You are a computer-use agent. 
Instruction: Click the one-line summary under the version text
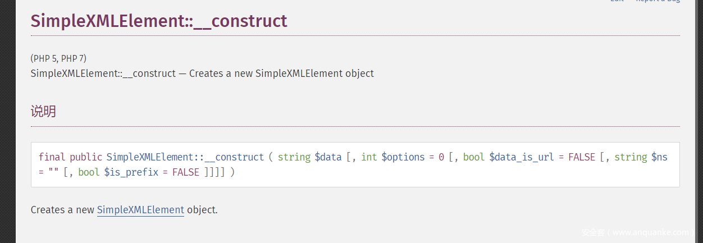pos(202,74)
